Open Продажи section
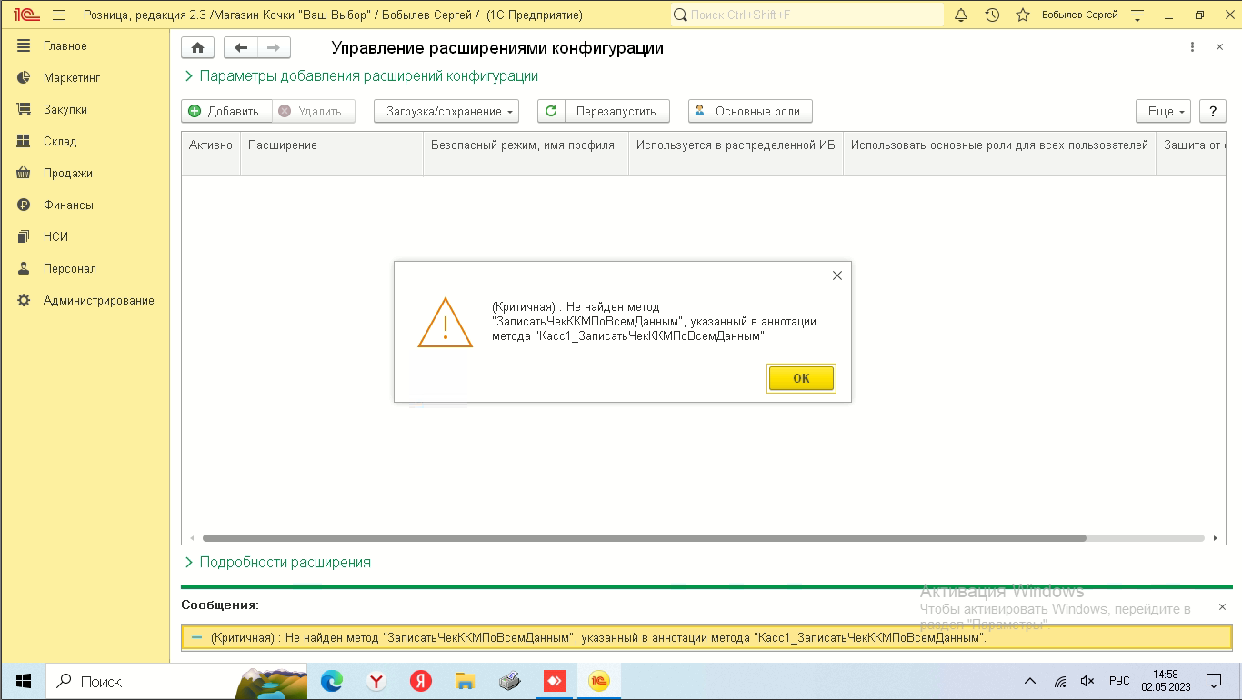Screen dimensions: 1242x700 point(68,174)
